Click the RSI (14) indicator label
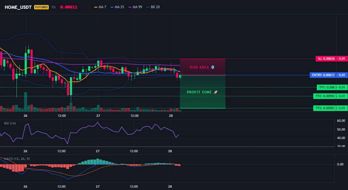Image resolution: width=348 pixels, height=190 pixels. (10, 123)
